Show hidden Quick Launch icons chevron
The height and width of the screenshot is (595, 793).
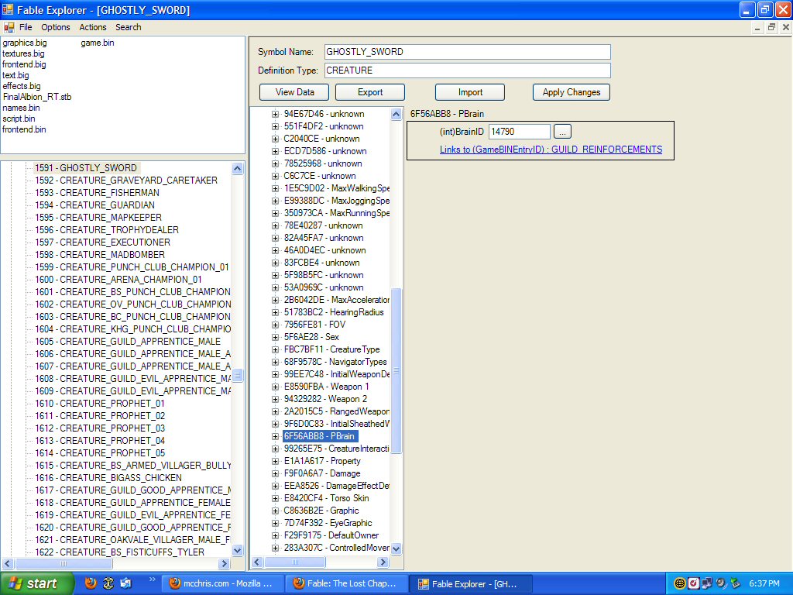[152, 580]
